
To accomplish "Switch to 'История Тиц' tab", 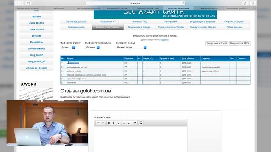I will tap(139, 22).
